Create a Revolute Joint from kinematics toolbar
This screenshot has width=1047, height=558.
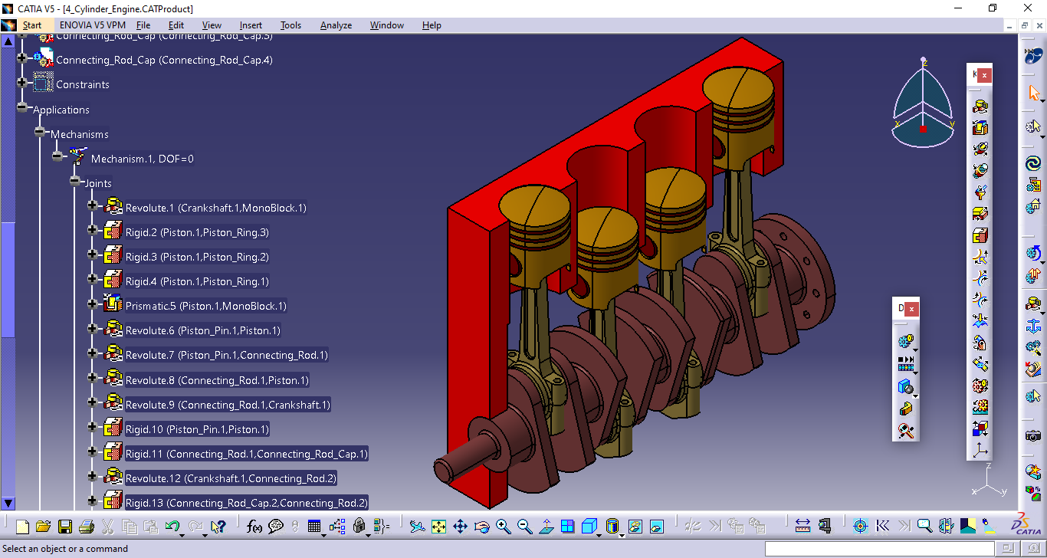tap(980, 106)
